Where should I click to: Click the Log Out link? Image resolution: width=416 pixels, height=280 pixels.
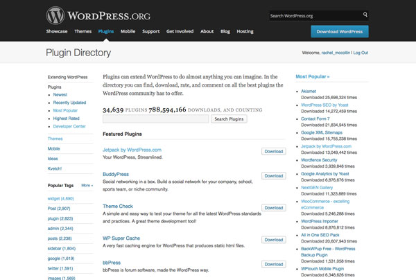click(x=361, y=53)
